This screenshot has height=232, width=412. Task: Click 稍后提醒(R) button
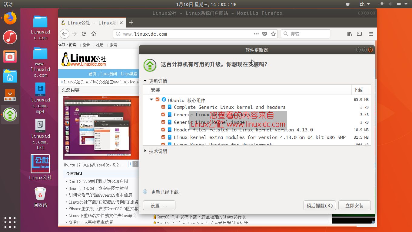[x=320, y=205]
